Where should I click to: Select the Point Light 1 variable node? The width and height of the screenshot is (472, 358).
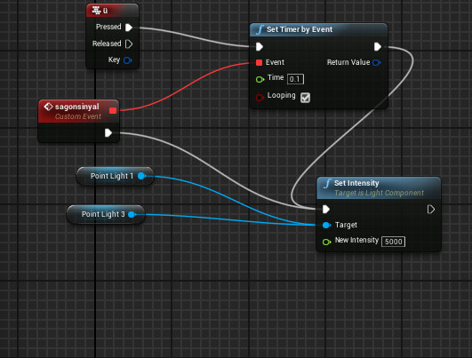click(115, 176)
